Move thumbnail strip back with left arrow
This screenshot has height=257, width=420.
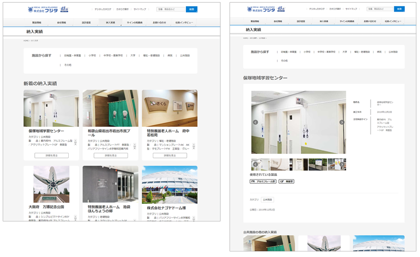256,164
